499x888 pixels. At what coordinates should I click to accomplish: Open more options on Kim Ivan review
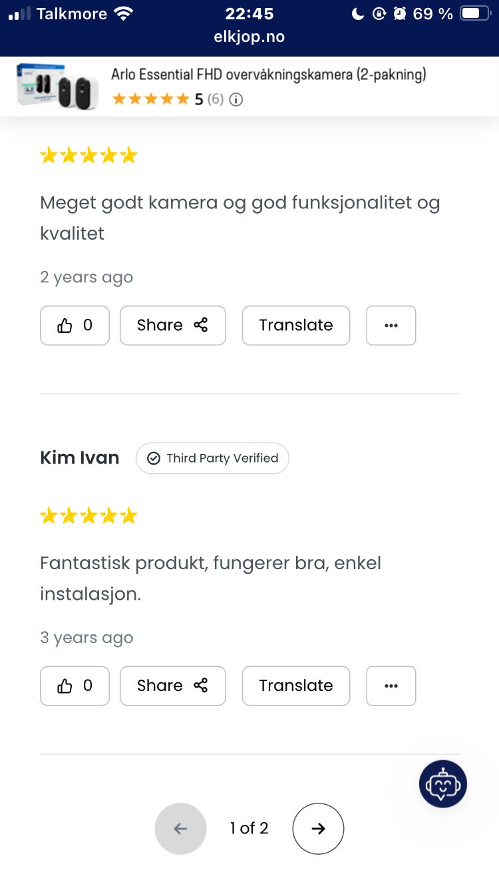[x=391, y=686]
